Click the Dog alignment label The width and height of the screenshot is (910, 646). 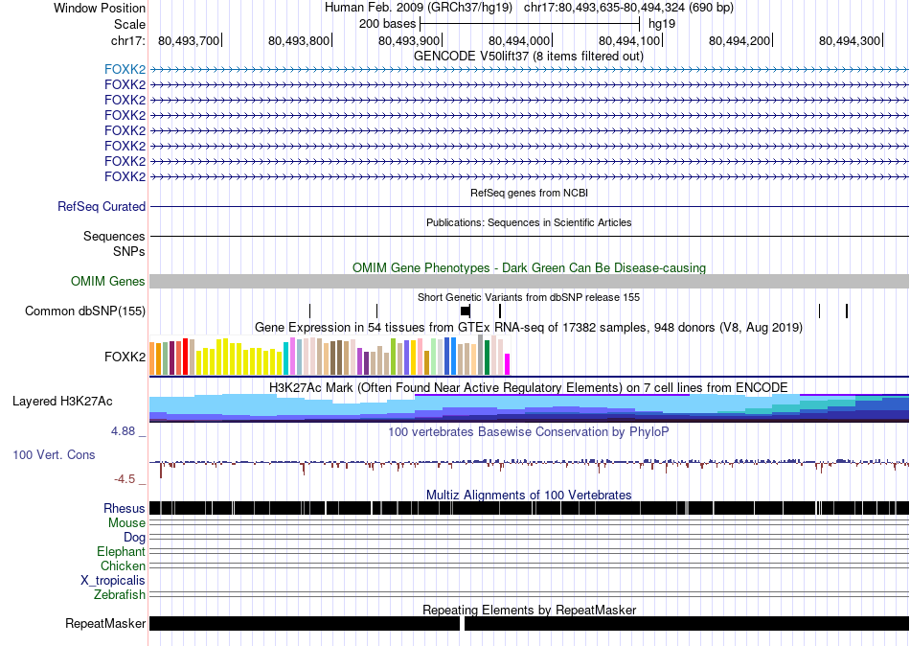tap(134, 538)
